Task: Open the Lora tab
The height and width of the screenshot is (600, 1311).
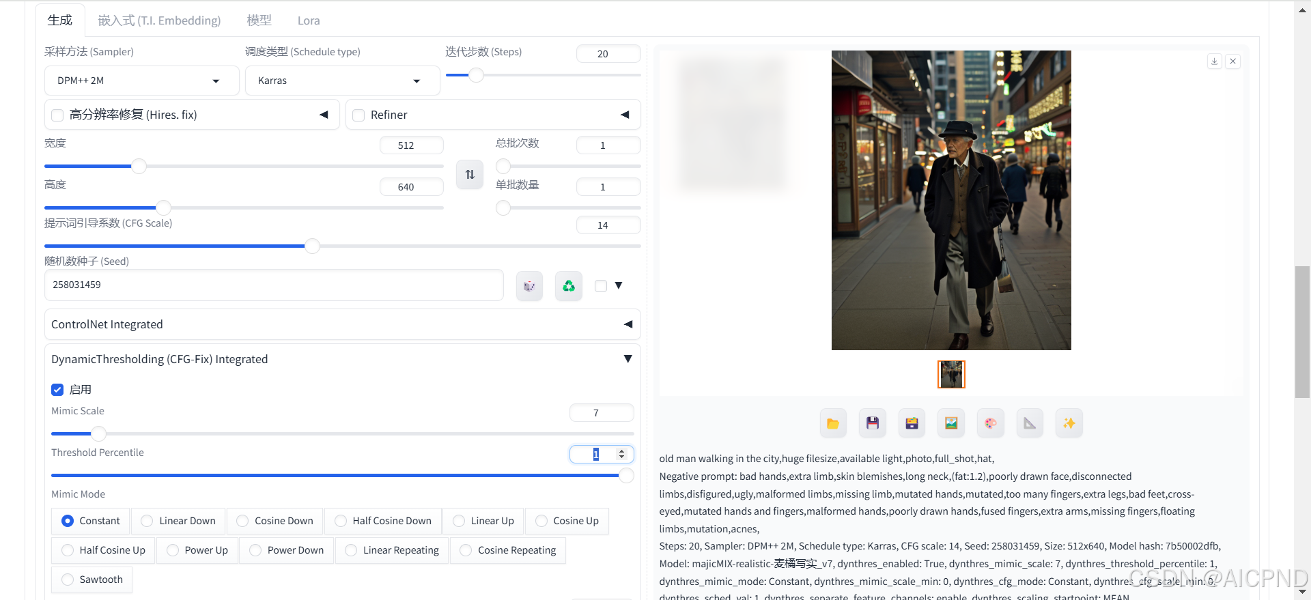Action: click(309, 20)
